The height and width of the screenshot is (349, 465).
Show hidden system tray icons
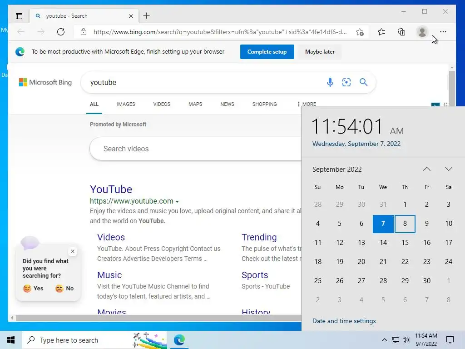[384, 340]
